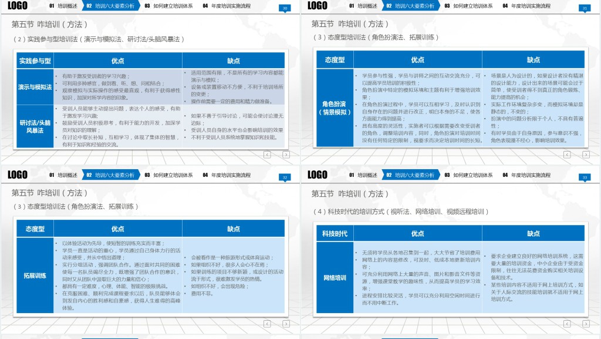
Task: Click subtitle （3）态度型培训法 on slide 32
Action: (76, 207)
